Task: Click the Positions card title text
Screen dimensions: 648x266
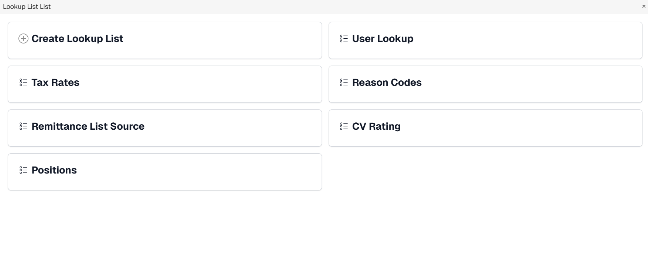Action: [x=54, y=170]
